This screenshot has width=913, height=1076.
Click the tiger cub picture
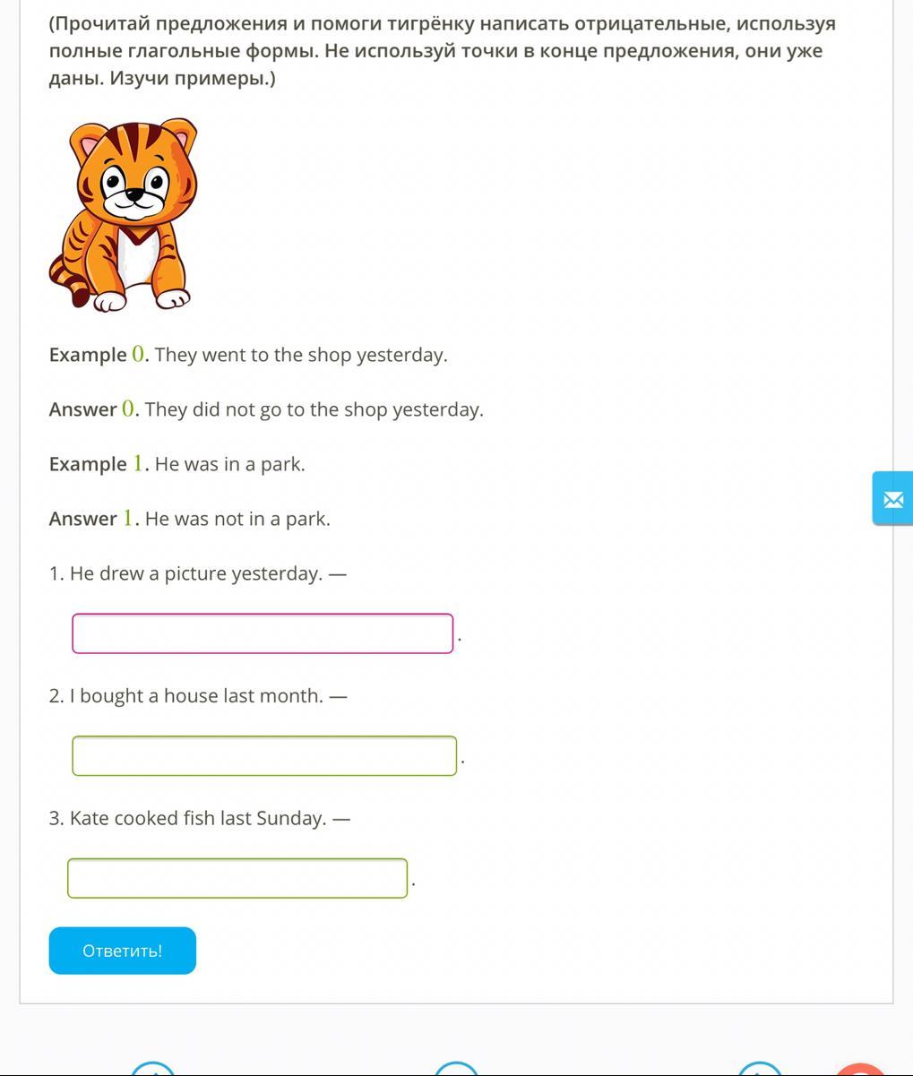[x=123, y=215]
